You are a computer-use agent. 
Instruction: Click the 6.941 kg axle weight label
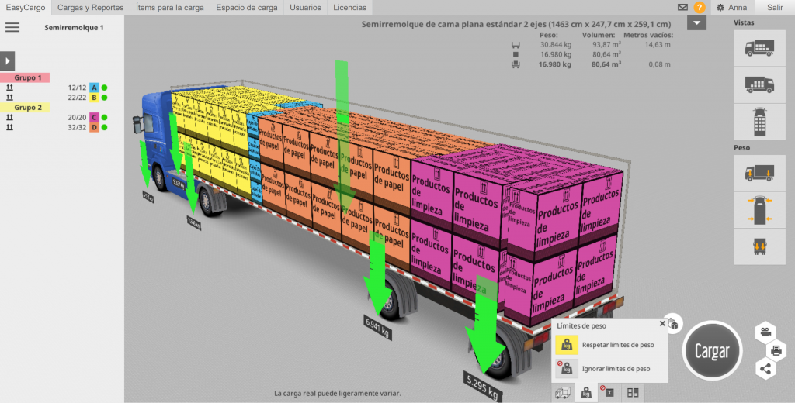point(378,327)
